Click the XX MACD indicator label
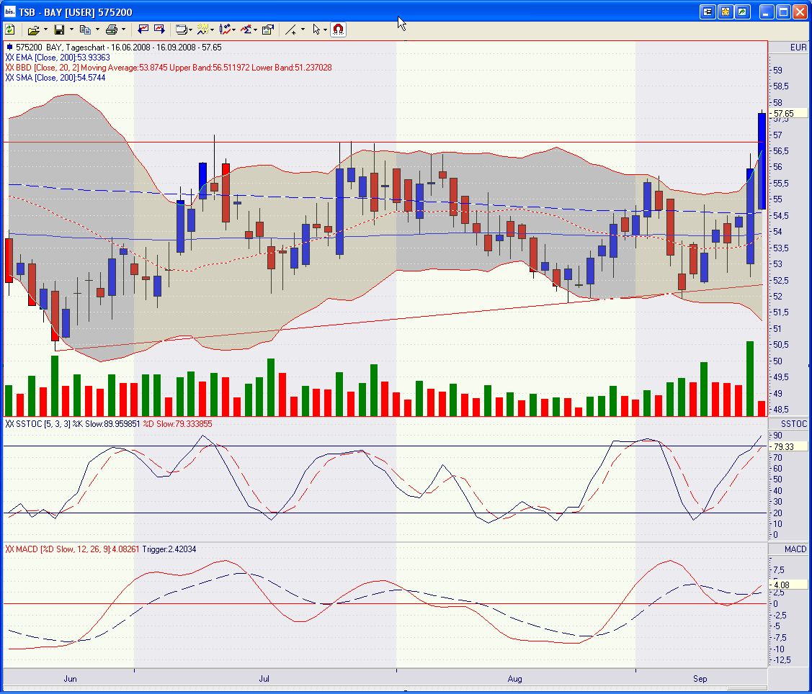The width and height of the screenshot is (812, 694). [22, 549]
